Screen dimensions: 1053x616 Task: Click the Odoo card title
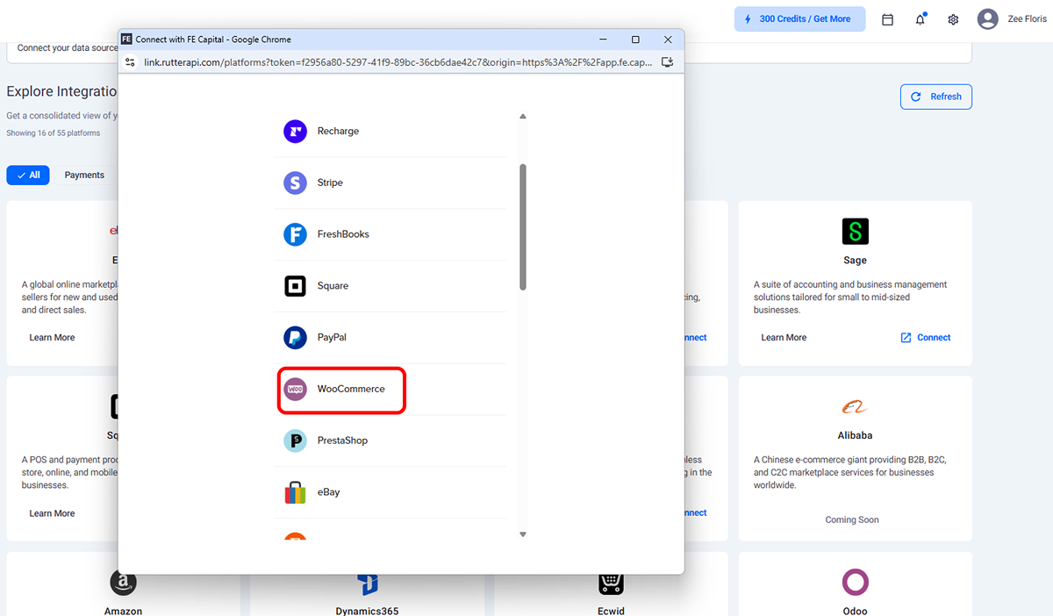pos(855,611)
